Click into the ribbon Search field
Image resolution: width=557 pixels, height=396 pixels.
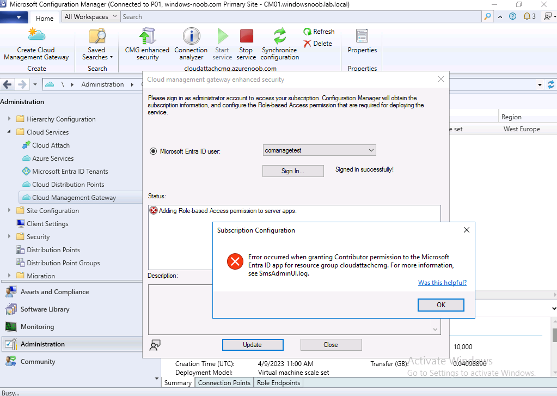pos(301,17)
